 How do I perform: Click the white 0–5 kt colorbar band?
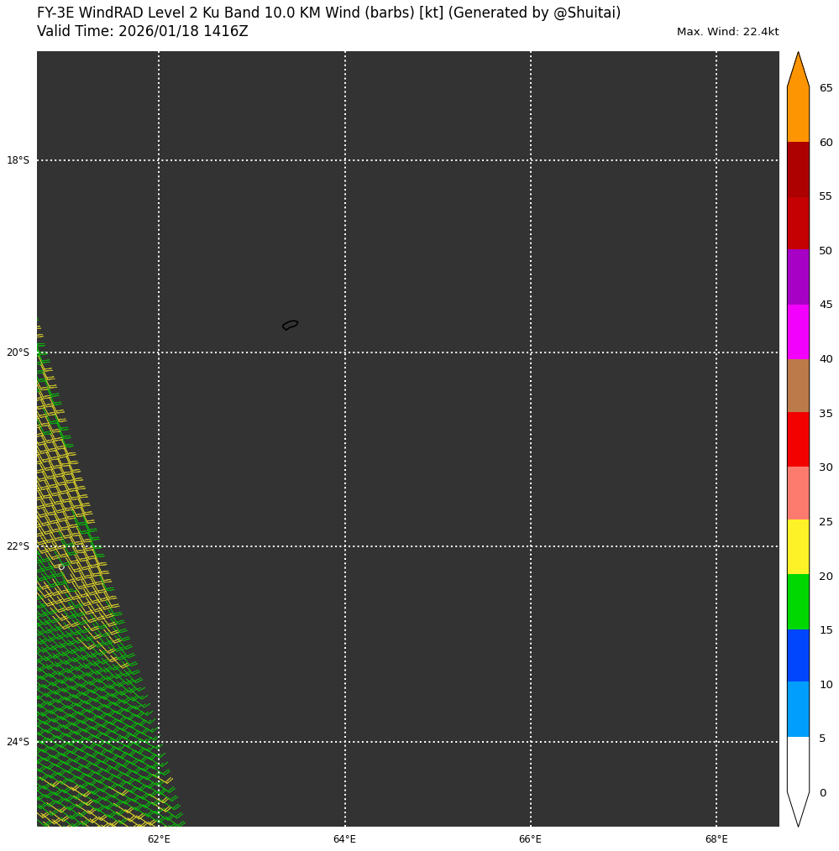point(798,764)
